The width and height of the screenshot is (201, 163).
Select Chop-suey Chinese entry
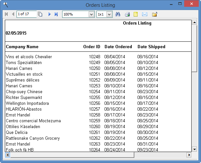pos(24,92)
